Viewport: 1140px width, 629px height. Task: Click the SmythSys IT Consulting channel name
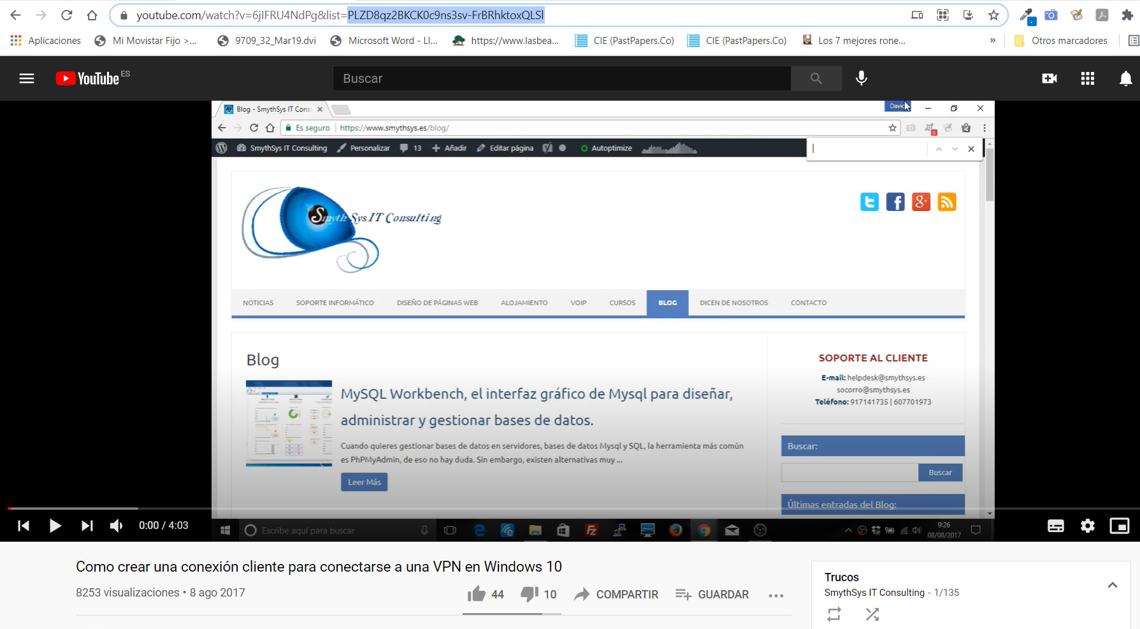874,593
